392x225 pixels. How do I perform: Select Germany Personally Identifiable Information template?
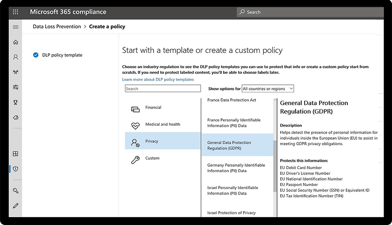pos(234,168)
